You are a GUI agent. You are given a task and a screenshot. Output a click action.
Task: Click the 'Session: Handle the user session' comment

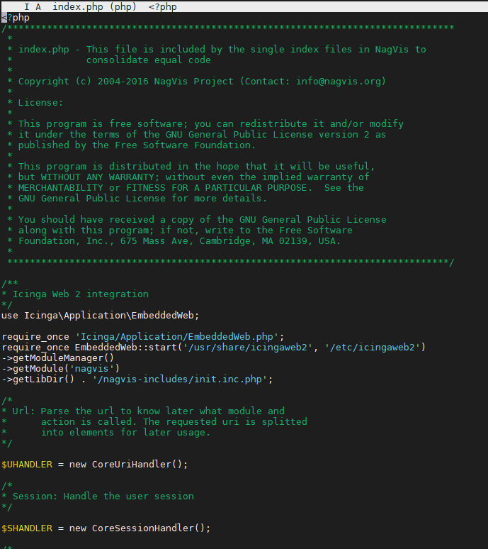click(x=103, y=497)
